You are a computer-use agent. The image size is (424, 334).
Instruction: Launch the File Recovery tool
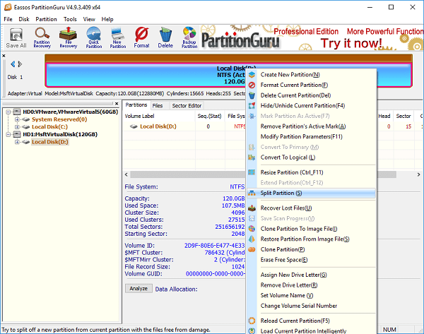68,38
